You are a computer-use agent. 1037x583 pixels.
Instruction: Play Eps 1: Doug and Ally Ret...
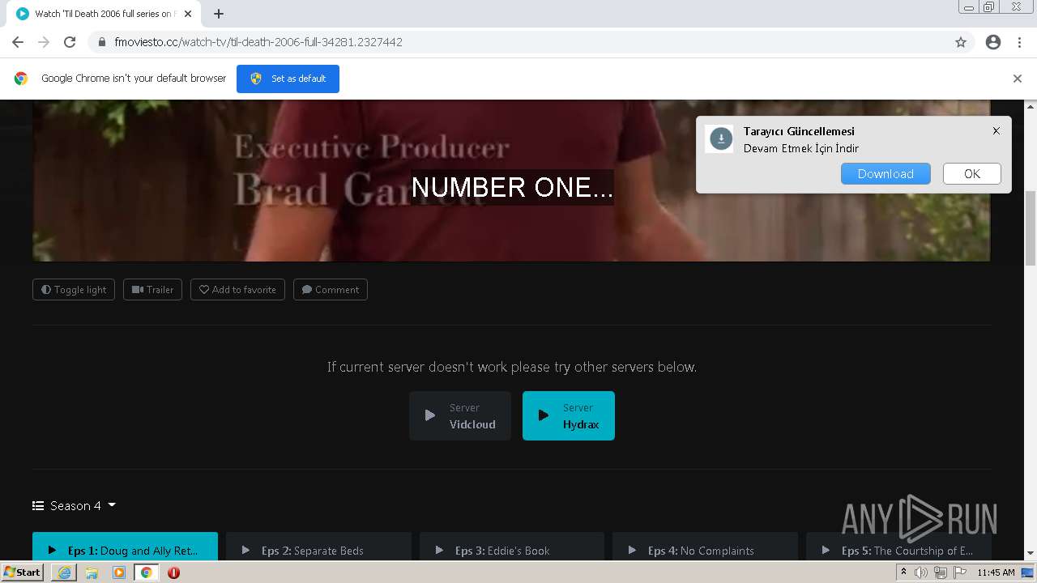[x=125, y=547]
